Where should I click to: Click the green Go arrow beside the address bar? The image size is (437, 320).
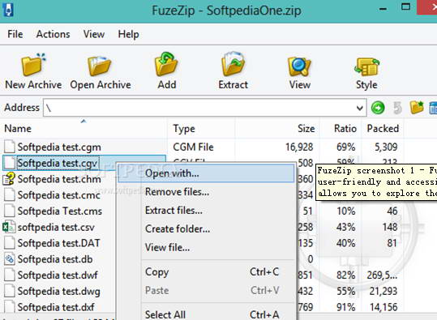tap(378, 108)
